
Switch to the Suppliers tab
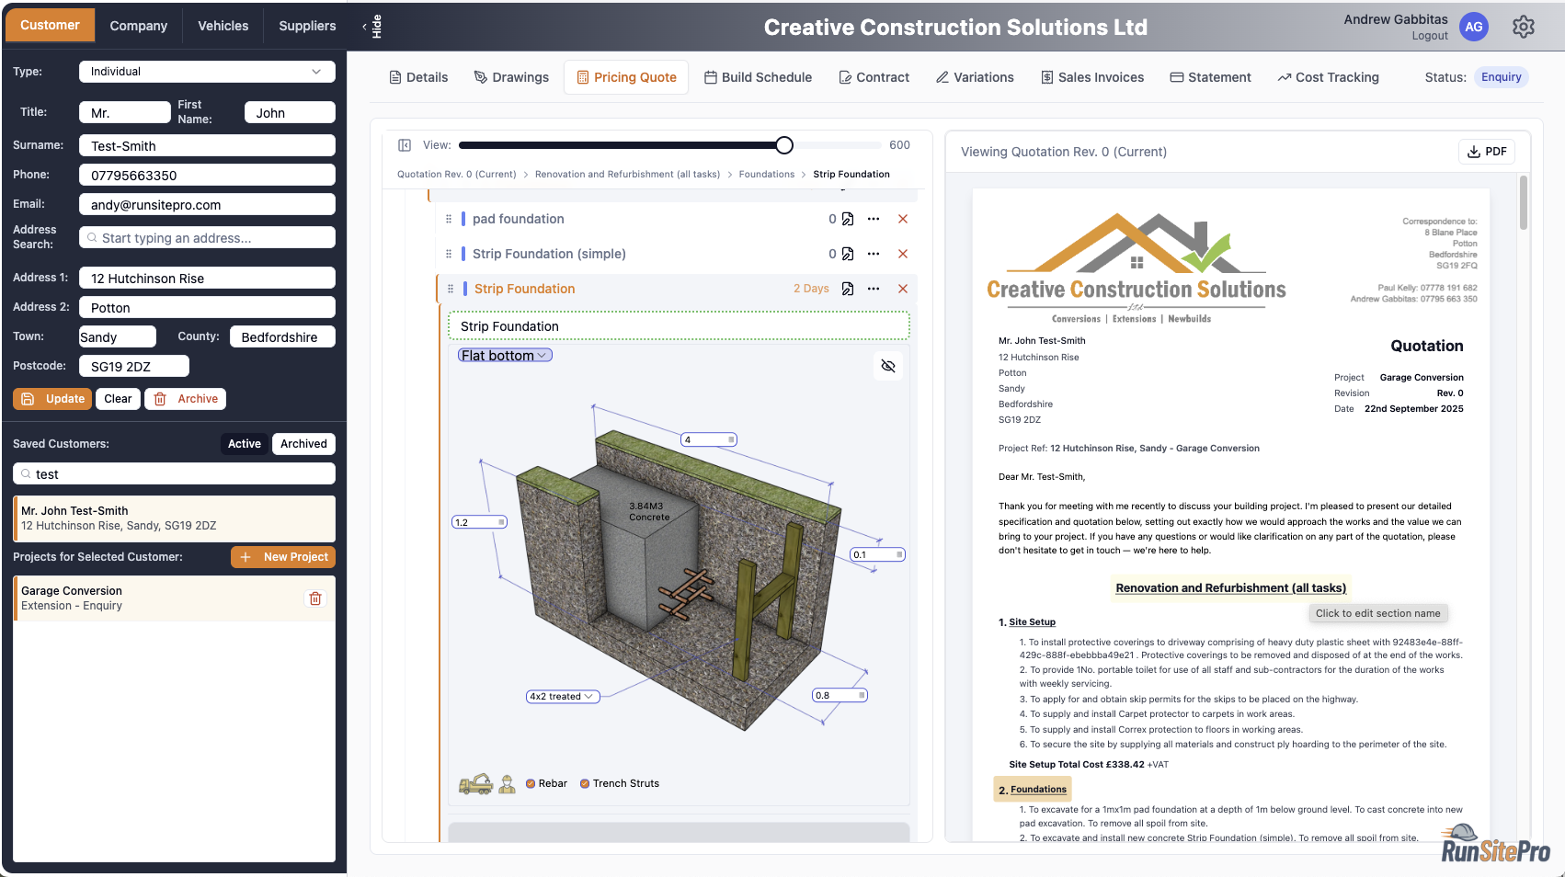pyautogui.click(x=307, y=26)
